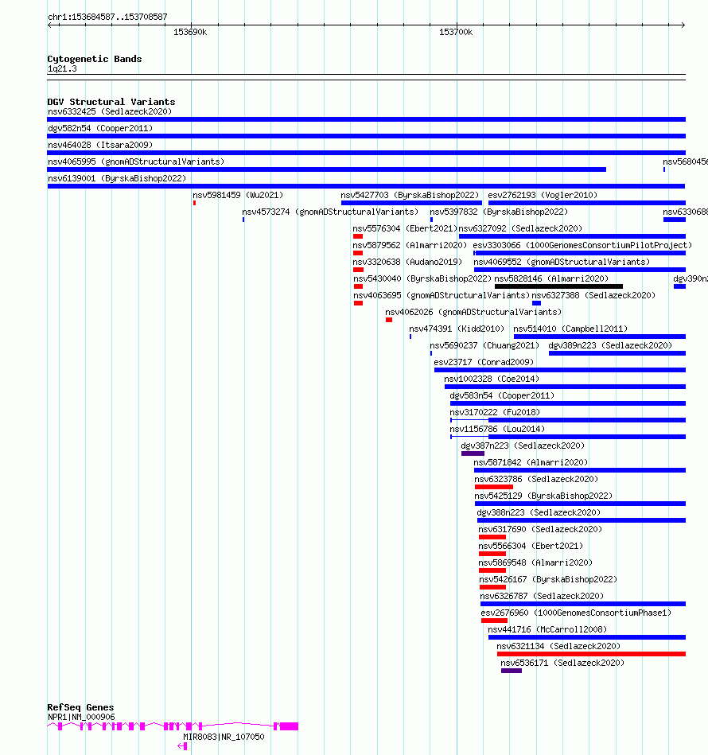Click nsv514010 (Campbell2011) label
The height and width of the screenshot is (755, 708).
[570, 329]
